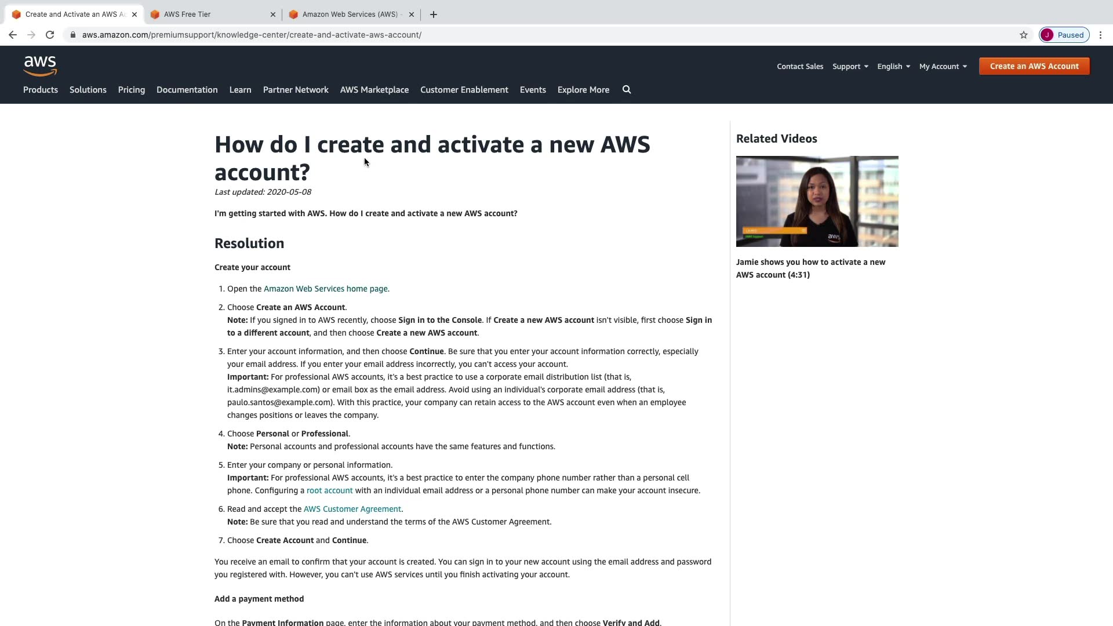Open Chrome three-dot menu

pos(1100,35)
